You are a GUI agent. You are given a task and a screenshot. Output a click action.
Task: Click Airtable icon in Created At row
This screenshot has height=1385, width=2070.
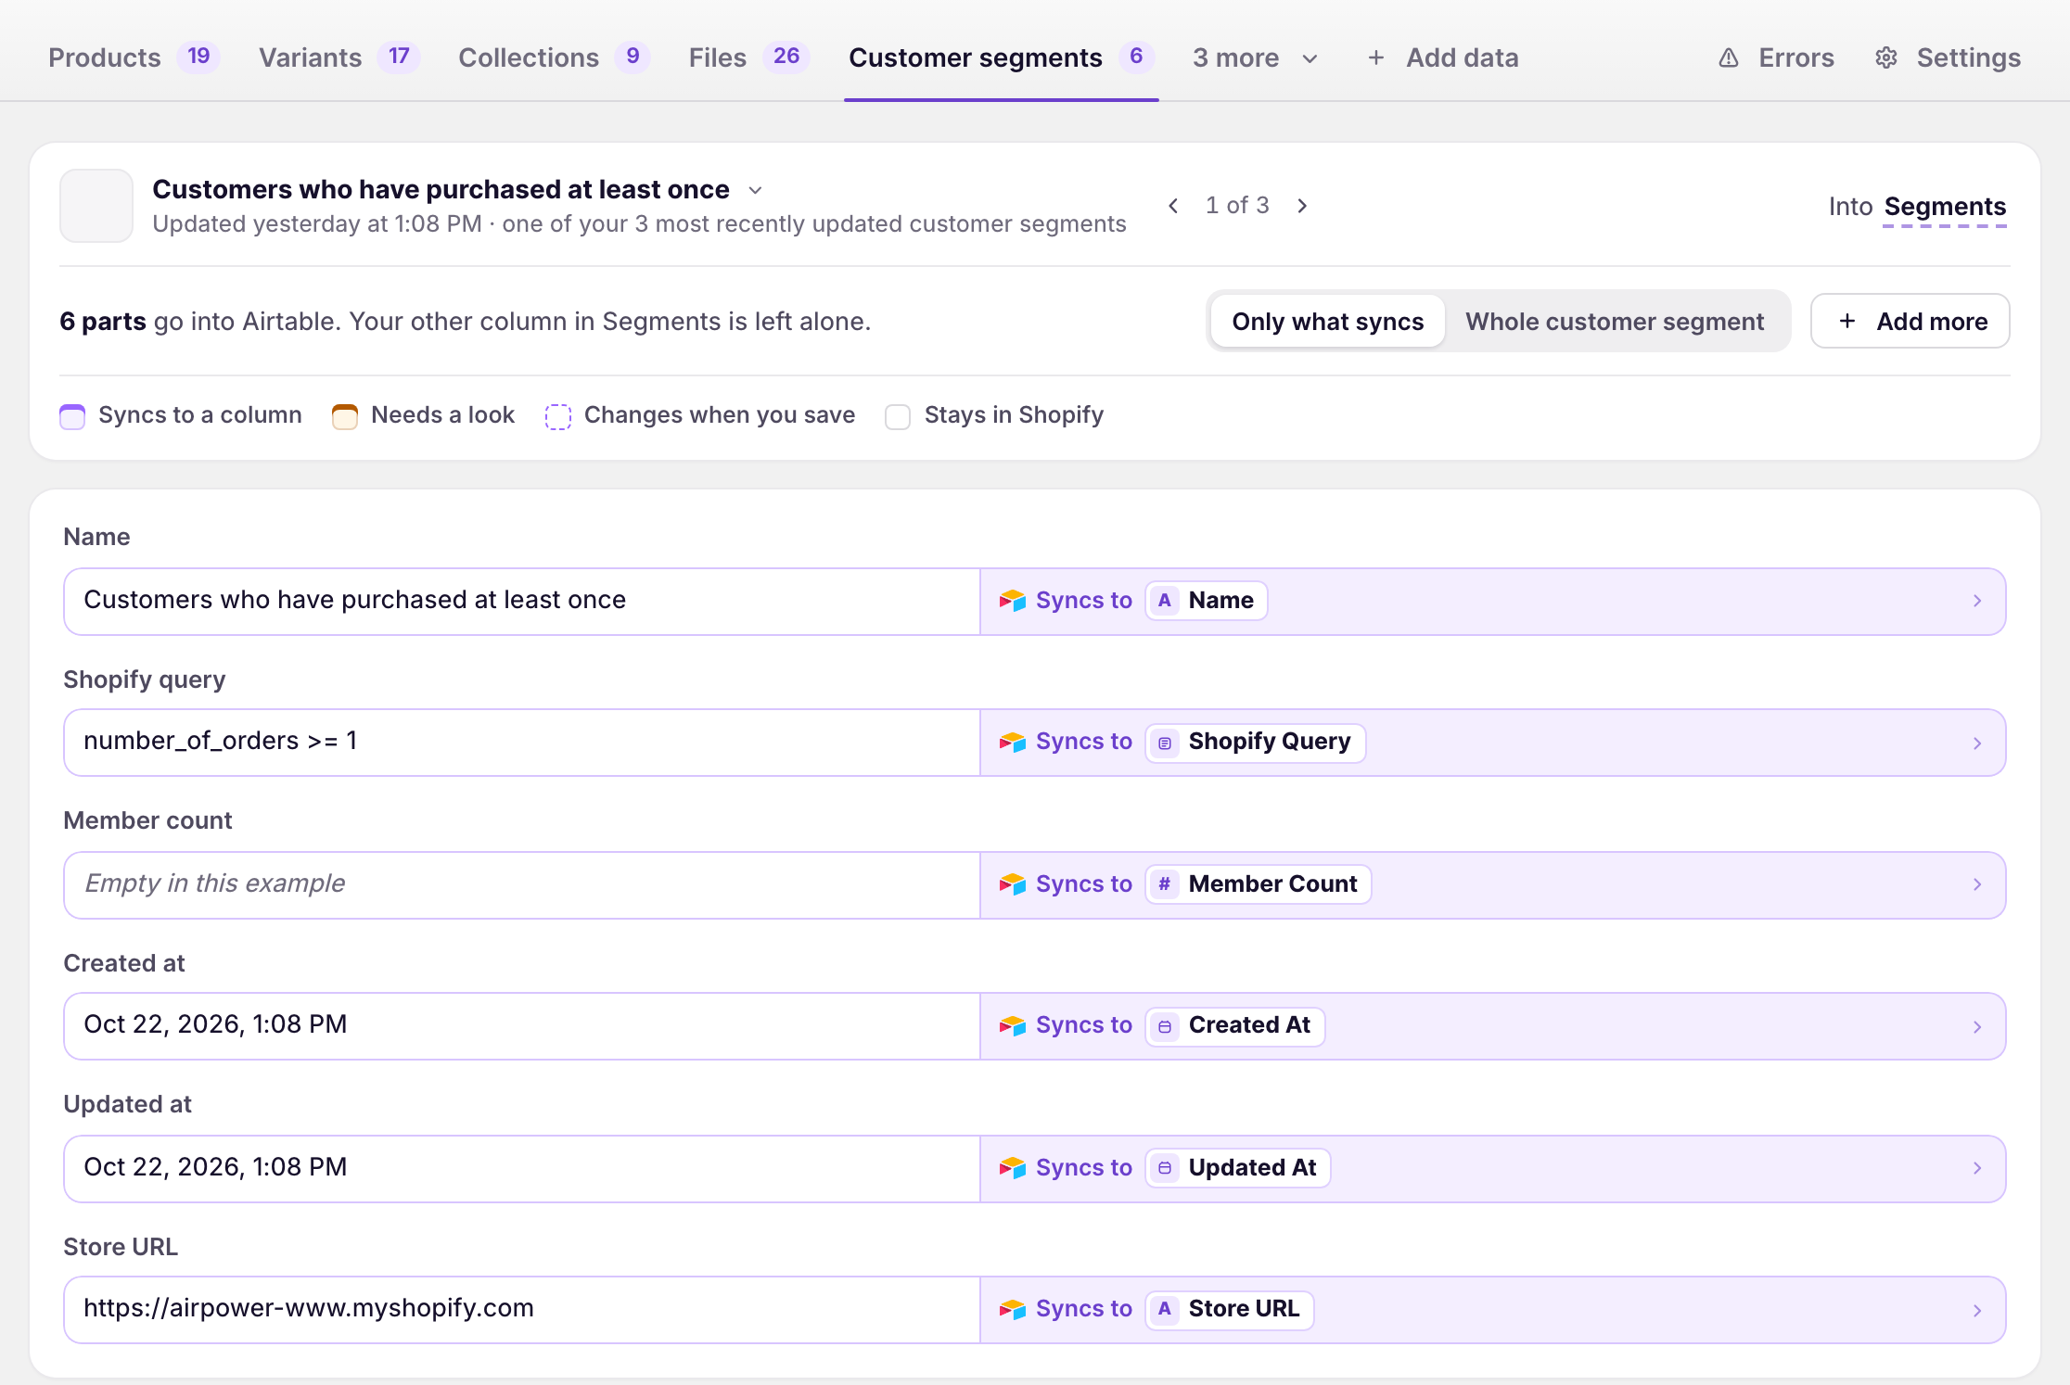point(1012,1025)
